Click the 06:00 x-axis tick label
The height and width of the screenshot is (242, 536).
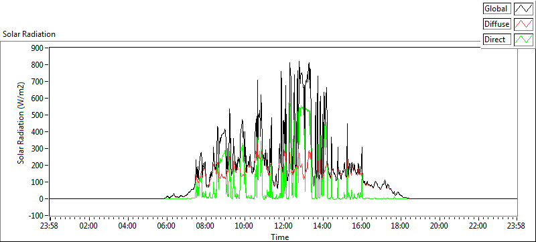(167, 226)
